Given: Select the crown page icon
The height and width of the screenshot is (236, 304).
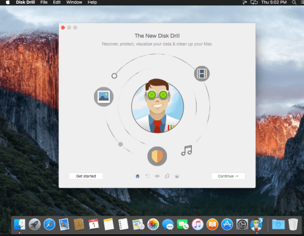Looking at the screenshot, I should (177, 176).
